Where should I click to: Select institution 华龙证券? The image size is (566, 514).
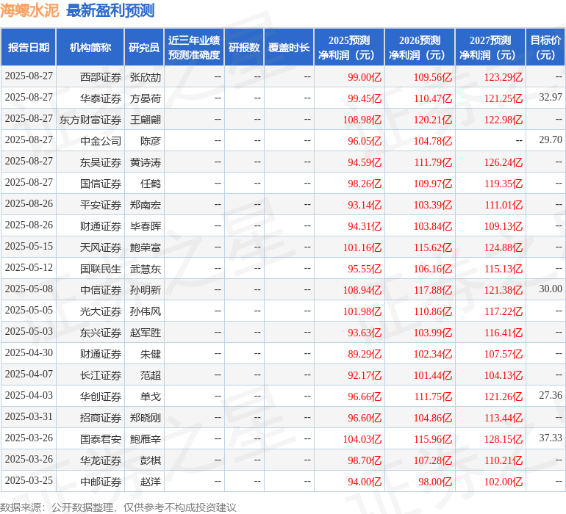101,460
